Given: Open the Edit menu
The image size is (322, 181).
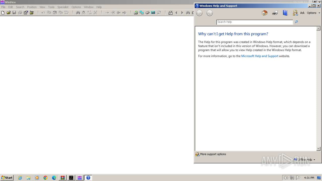Looking at the screenshot, I should [11, 7].
